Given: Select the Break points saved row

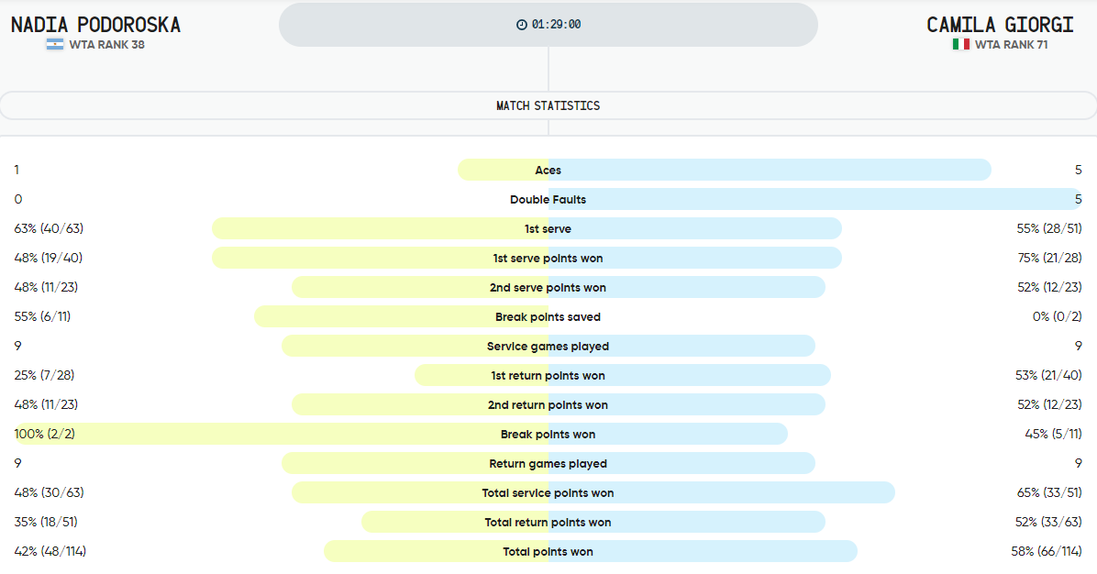Looking at the screenshot, I should click(548, 316).
